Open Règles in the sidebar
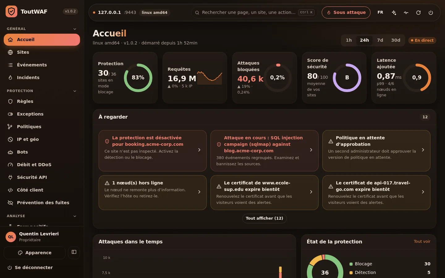The image size is (445, 278). click(42, 101)
